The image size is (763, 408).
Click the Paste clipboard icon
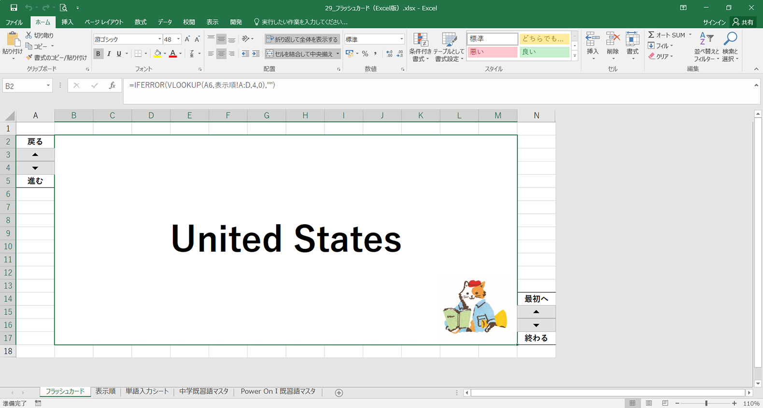[12, 41]
